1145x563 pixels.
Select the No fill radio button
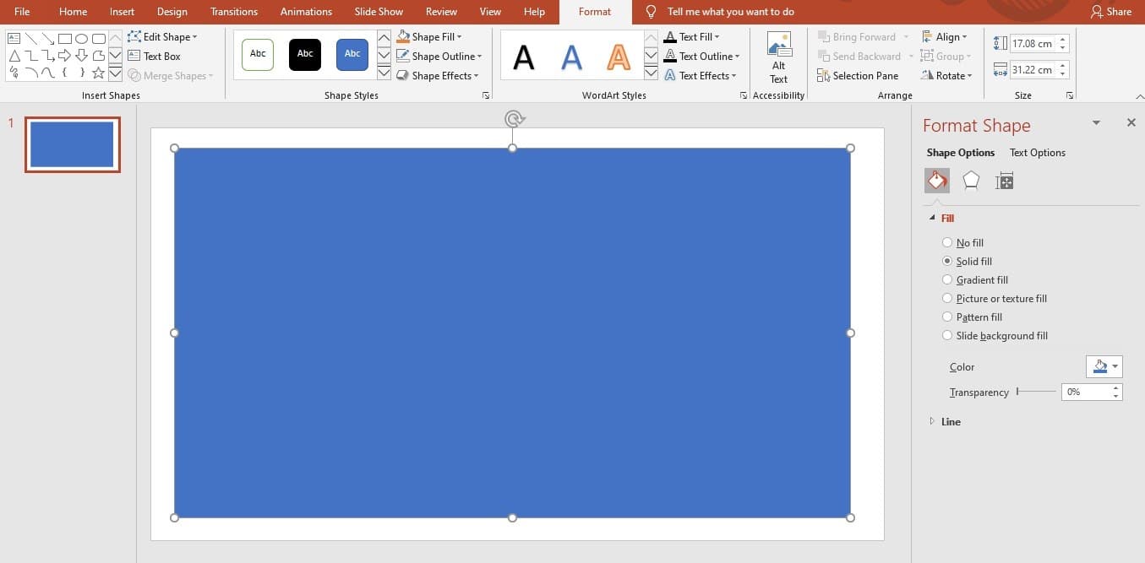pos(947,243)
